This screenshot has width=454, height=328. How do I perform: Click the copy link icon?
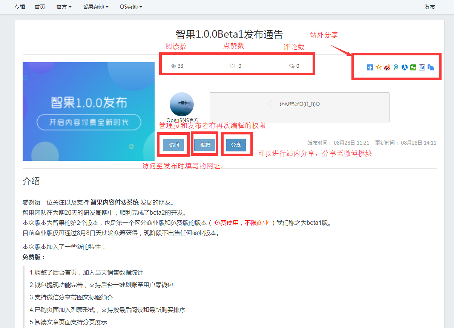(431, 67)
